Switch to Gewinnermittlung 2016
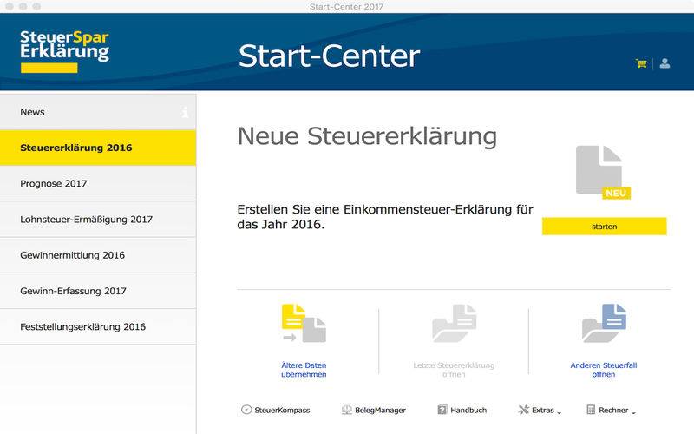 (x=98, y=255)
